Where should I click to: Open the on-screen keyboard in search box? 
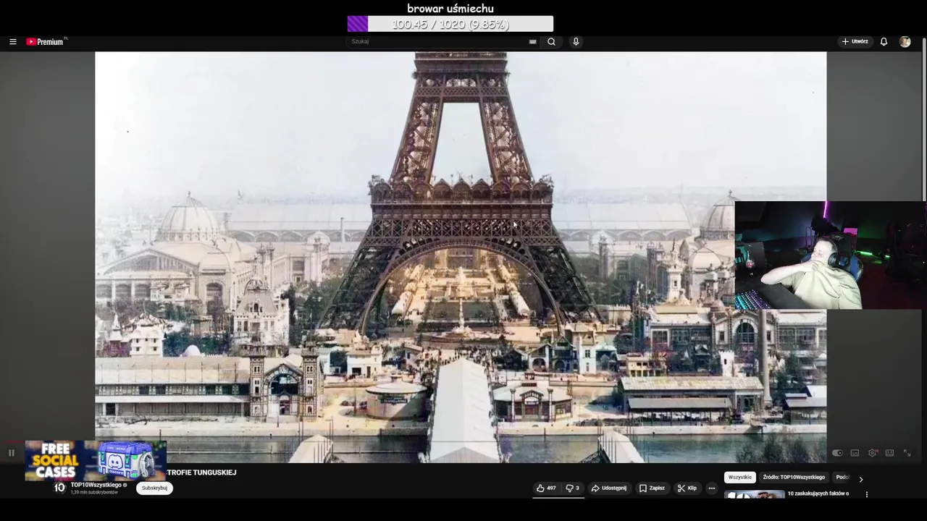pos(532,42)
